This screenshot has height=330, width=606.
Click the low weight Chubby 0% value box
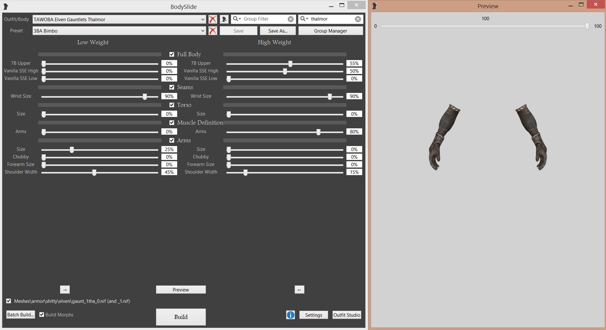point(169,157)
